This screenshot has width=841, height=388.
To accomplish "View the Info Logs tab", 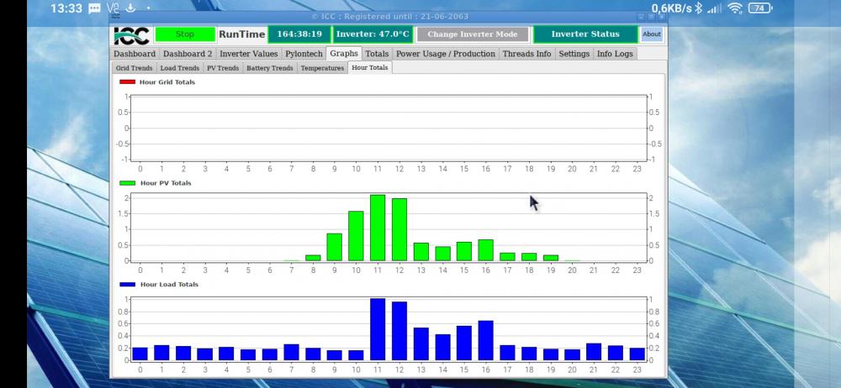I will [x=616, y=54].
